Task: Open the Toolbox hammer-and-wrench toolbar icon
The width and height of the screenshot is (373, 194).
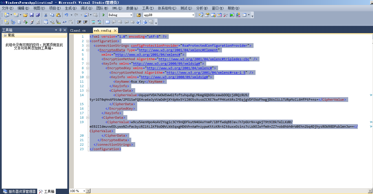Action: 225,15
